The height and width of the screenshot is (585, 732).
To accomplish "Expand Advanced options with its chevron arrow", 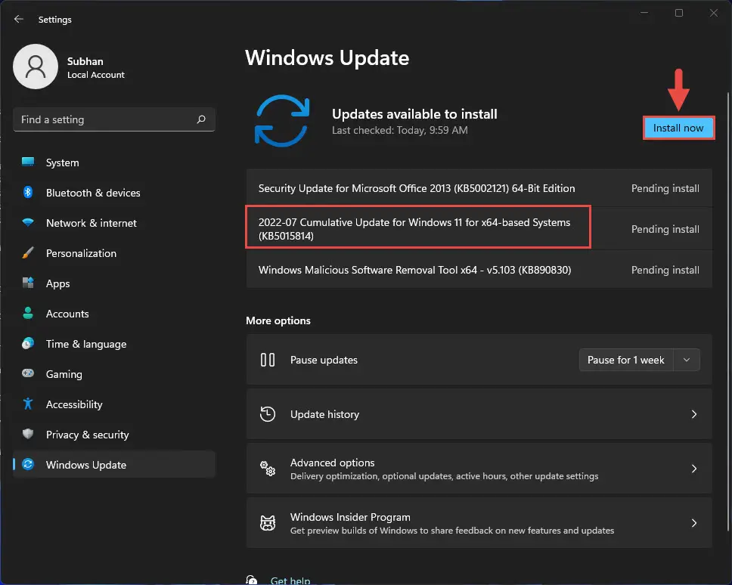I will pos(693,469).
